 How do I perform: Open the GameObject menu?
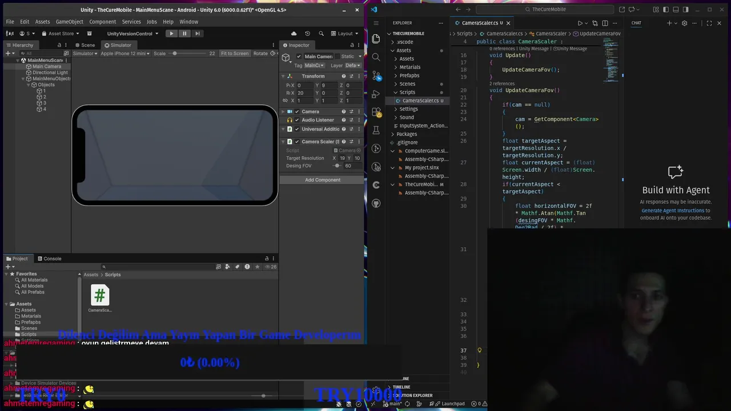coord(70,22)
